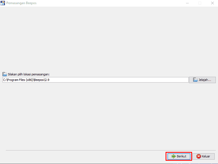Click folder icon beside Silakan pilih lokasi
Viewport: 218px width, 164px height.
[5, 74]
